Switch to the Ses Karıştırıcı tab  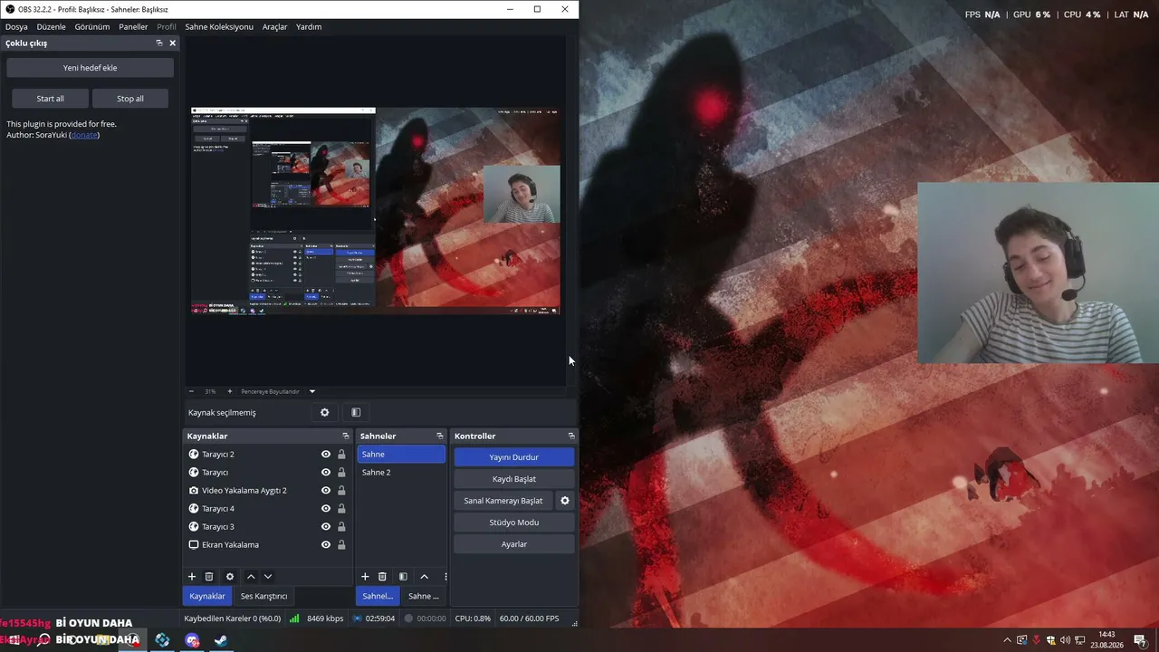pos(263,596)
